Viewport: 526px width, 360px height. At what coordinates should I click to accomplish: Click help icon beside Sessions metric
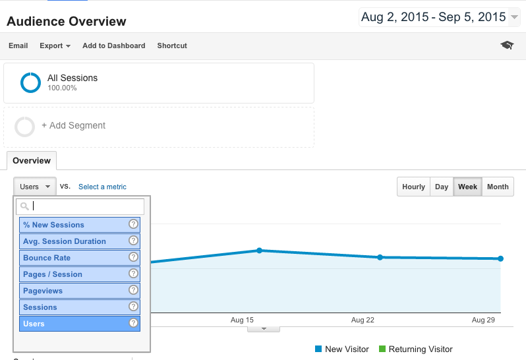click(133, 307)
